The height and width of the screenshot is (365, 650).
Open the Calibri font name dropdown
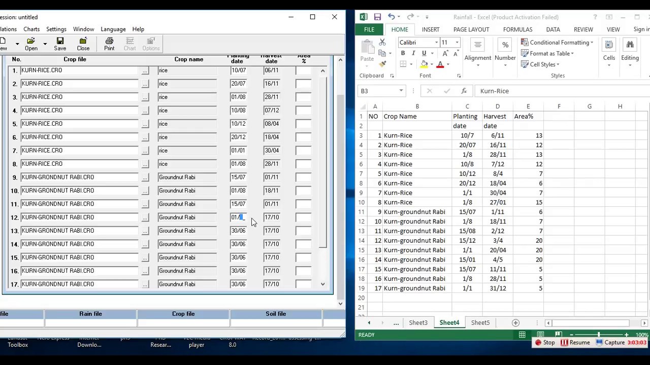(x=436, y=43)
